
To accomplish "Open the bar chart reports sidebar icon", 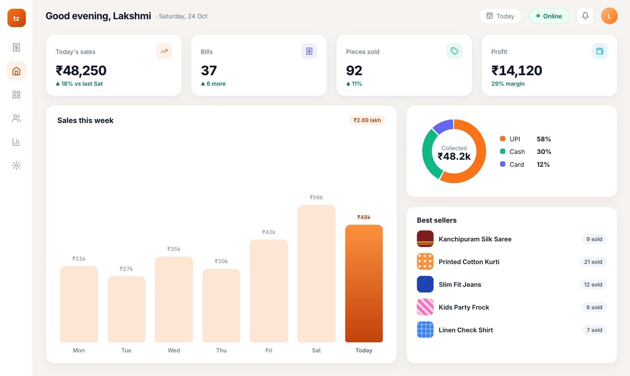I will [x=16, y=142].
